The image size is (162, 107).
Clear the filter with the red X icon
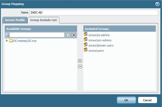(74, 35)
